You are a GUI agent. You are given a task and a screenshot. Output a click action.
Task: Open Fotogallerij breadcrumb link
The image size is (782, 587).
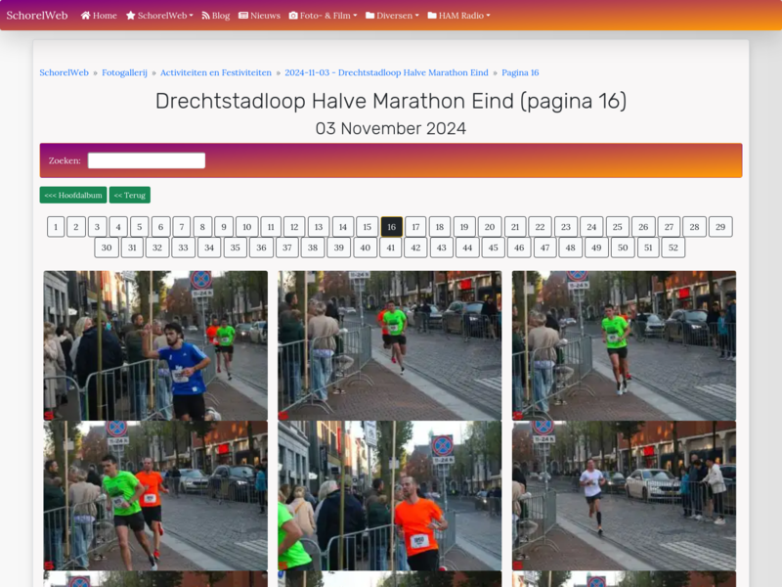tap(125, 72)
